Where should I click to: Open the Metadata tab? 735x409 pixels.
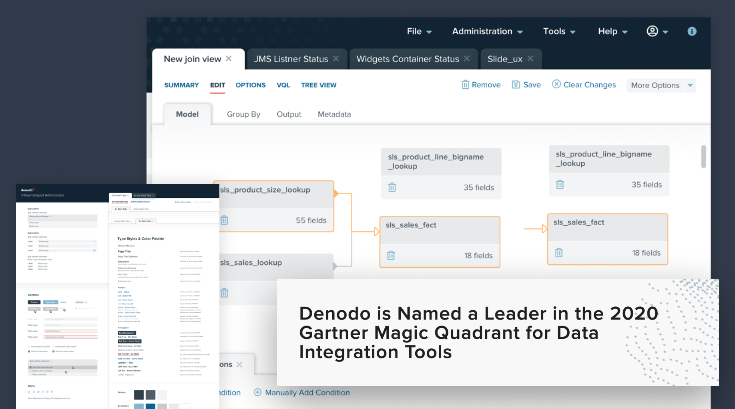[x=334, y=114]
